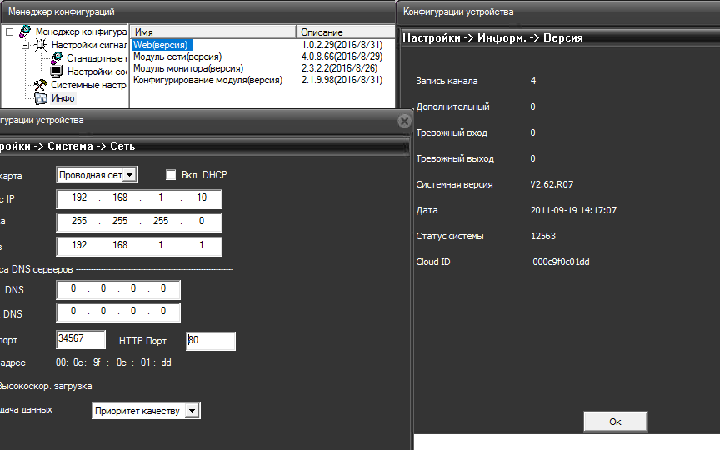Select the Web(версия) list row
Viewport: 720px width, 450px height.
click(162, 45)
